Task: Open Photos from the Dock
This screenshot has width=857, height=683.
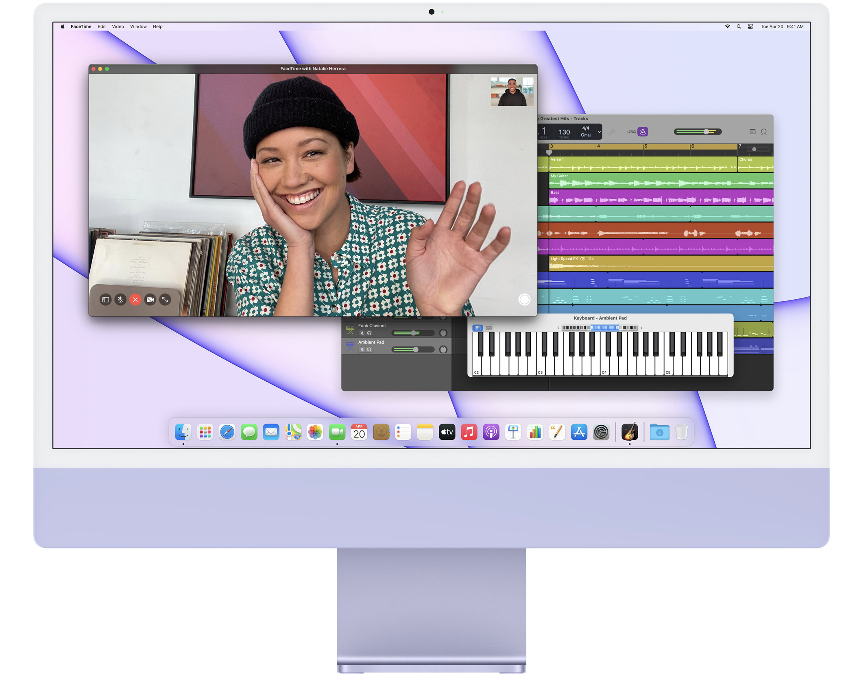Action: click(x=315, y=432)
